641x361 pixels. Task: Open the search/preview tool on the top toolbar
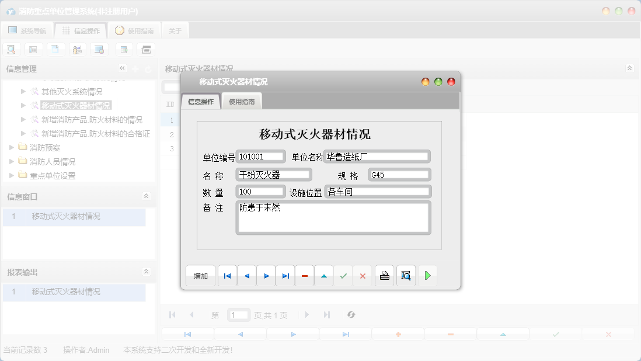(x=11, y=49)
